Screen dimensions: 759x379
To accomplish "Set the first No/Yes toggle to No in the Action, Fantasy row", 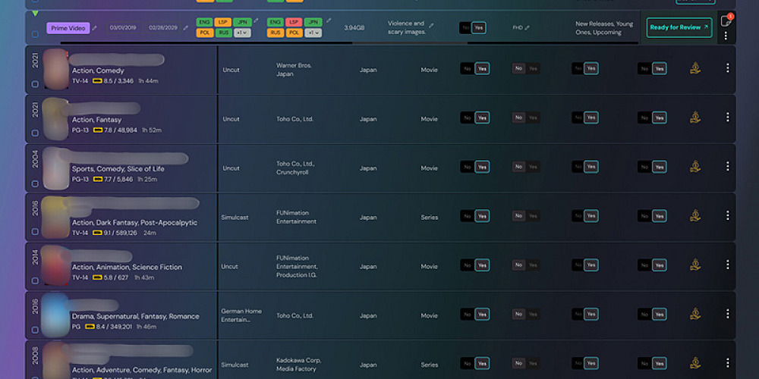I will click(x=467, y=117).
